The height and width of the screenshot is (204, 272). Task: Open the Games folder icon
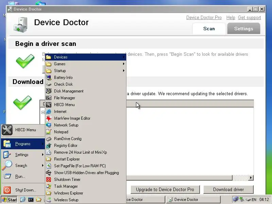(49, 64)
